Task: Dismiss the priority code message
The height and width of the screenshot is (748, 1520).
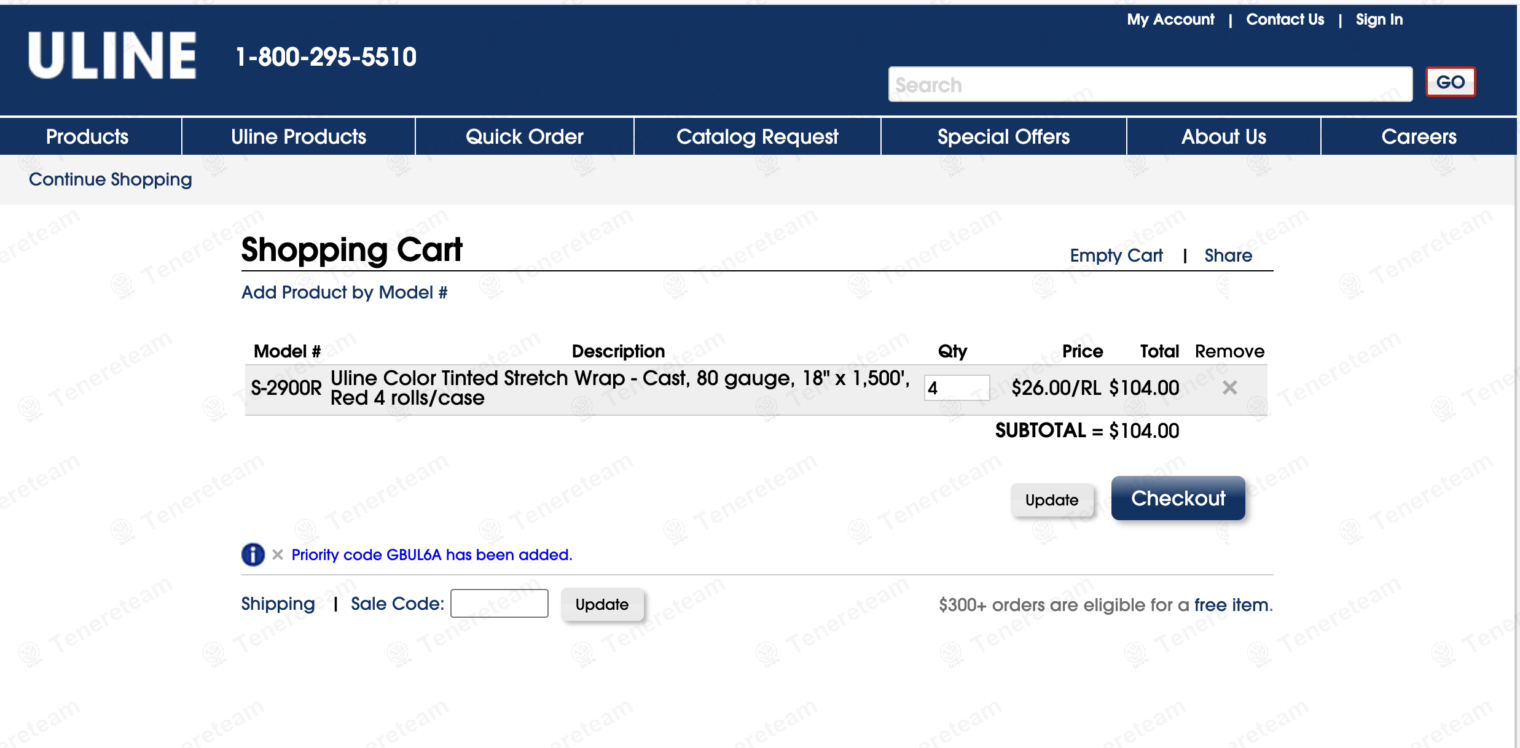Action: click(278, 555)
